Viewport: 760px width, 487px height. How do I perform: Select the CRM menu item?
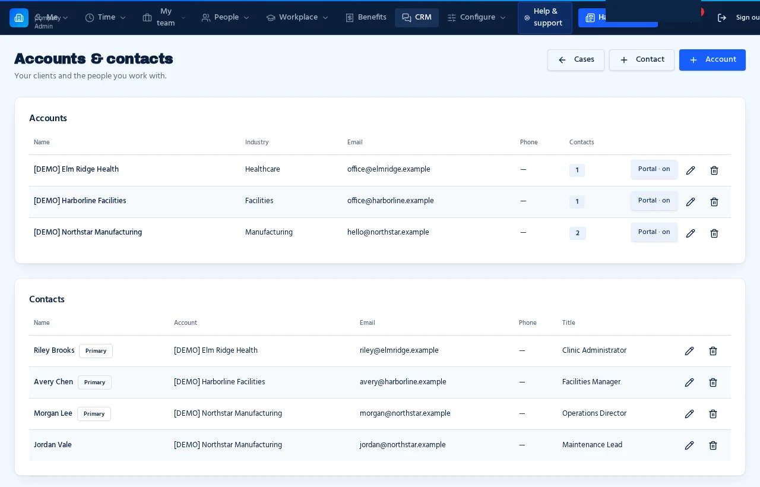pyautogui.click(x=417, y=18)
